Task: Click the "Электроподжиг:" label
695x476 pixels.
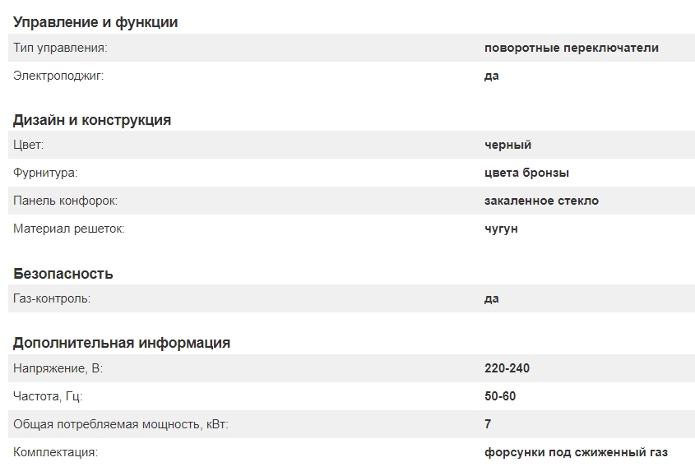Action: [58, 76]
